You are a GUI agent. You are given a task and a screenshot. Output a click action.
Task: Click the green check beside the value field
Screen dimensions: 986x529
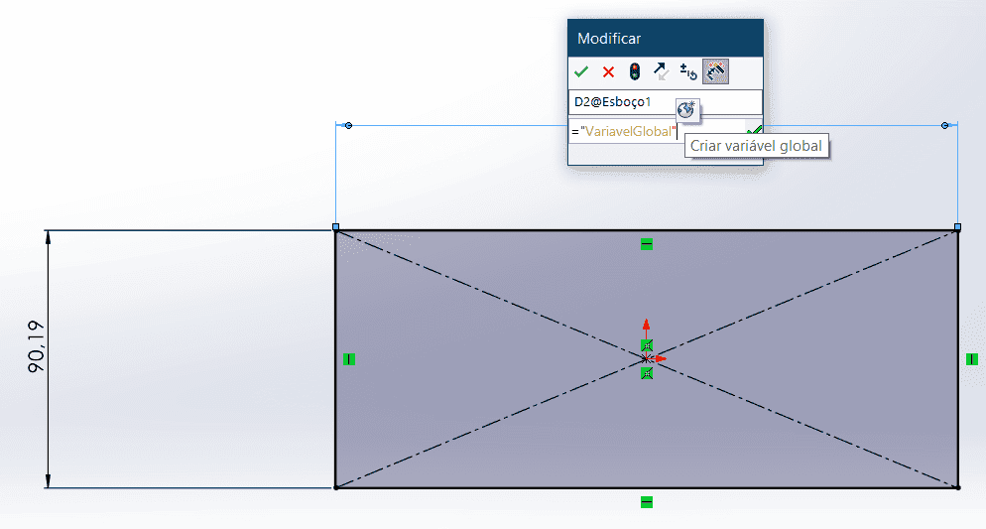[754, 131]
